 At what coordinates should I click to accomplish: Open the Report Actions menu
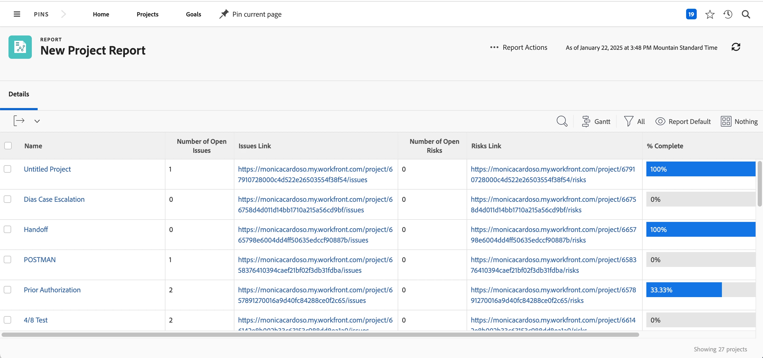click(518, 47)
